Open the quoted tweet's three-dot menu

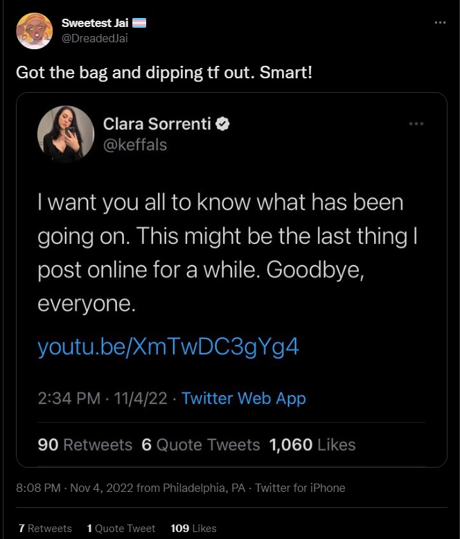pos(416,124)
